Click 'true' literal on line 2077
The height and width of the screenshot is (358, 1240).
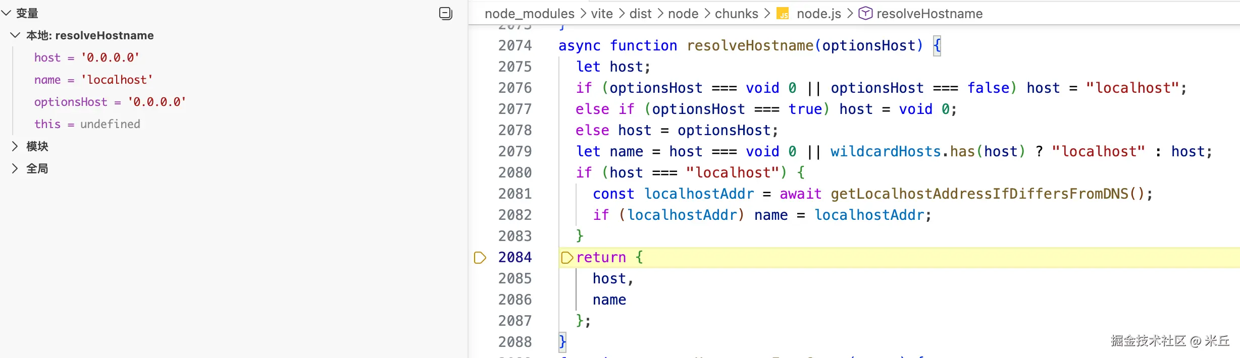tap(805, 109)
